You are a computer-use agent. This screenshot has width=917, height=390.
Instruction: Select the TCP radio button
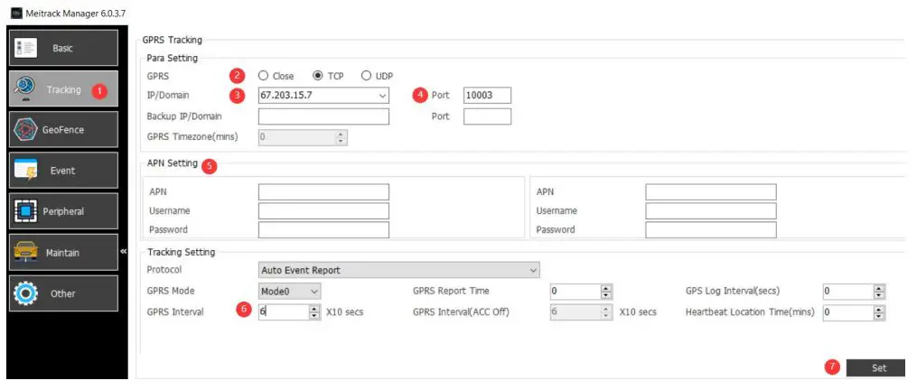(317, 76)
